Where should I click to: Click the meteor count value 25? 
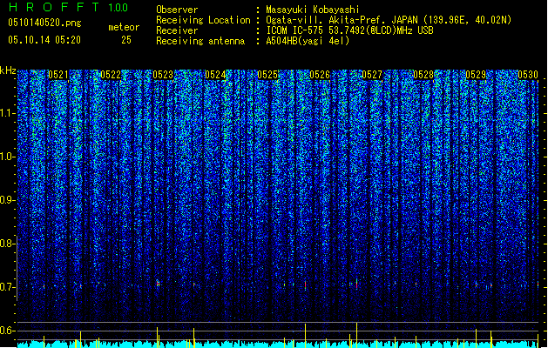pyautogui.click(x=126, y=40)
